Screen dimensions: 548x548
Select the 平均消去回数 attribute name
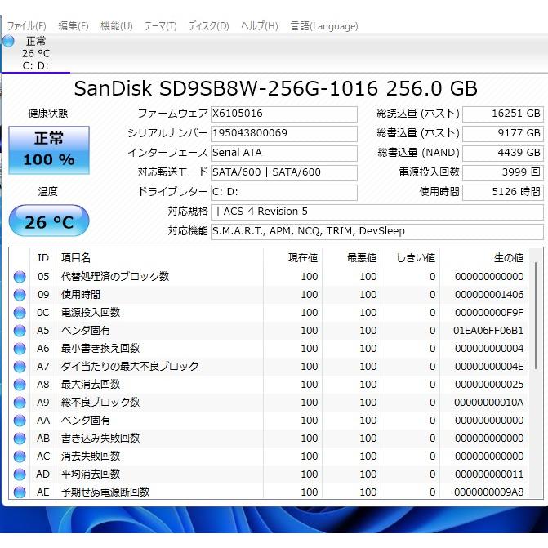91,474
